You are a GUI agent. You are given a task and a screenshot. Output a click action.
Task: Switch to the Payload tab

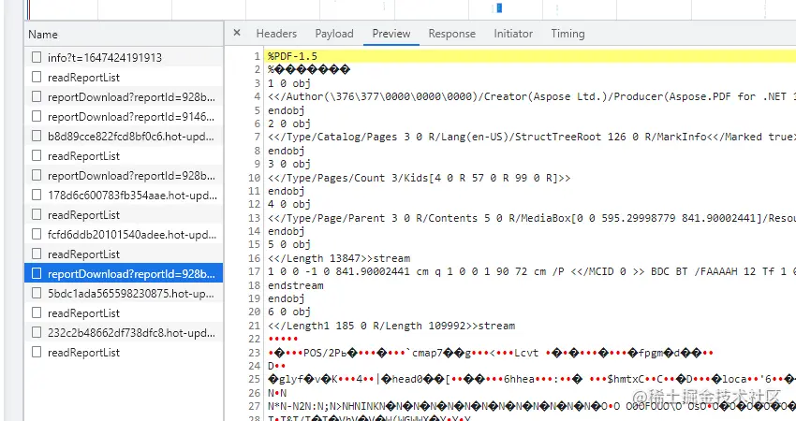coord(334,34)
